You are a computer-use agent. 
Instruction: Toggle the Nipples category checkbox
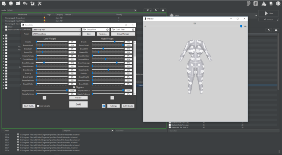(74, 87)
